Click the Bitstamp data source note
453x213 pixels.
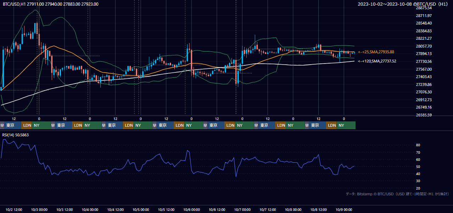coord(397,194)
